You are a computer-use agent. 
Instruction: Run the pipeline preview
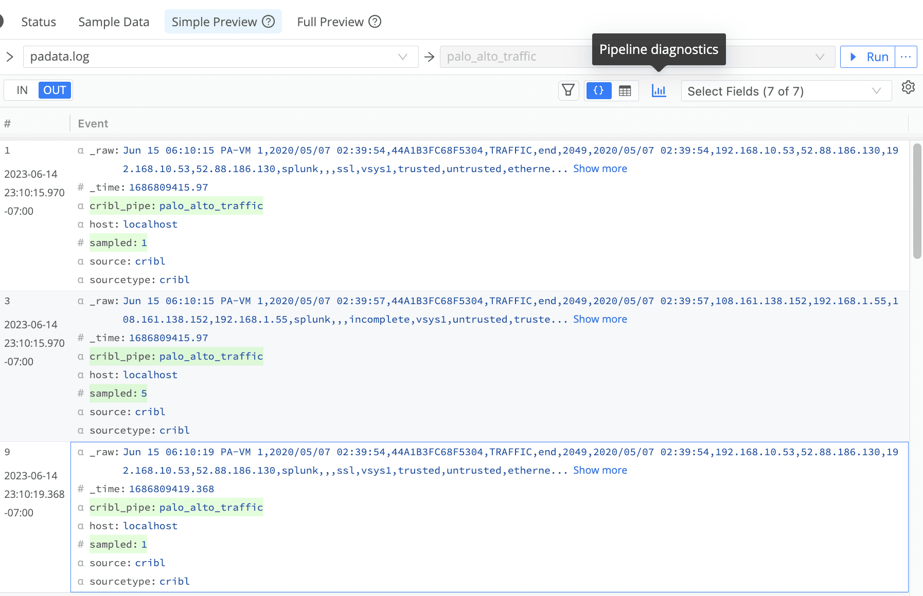point(868,57)
